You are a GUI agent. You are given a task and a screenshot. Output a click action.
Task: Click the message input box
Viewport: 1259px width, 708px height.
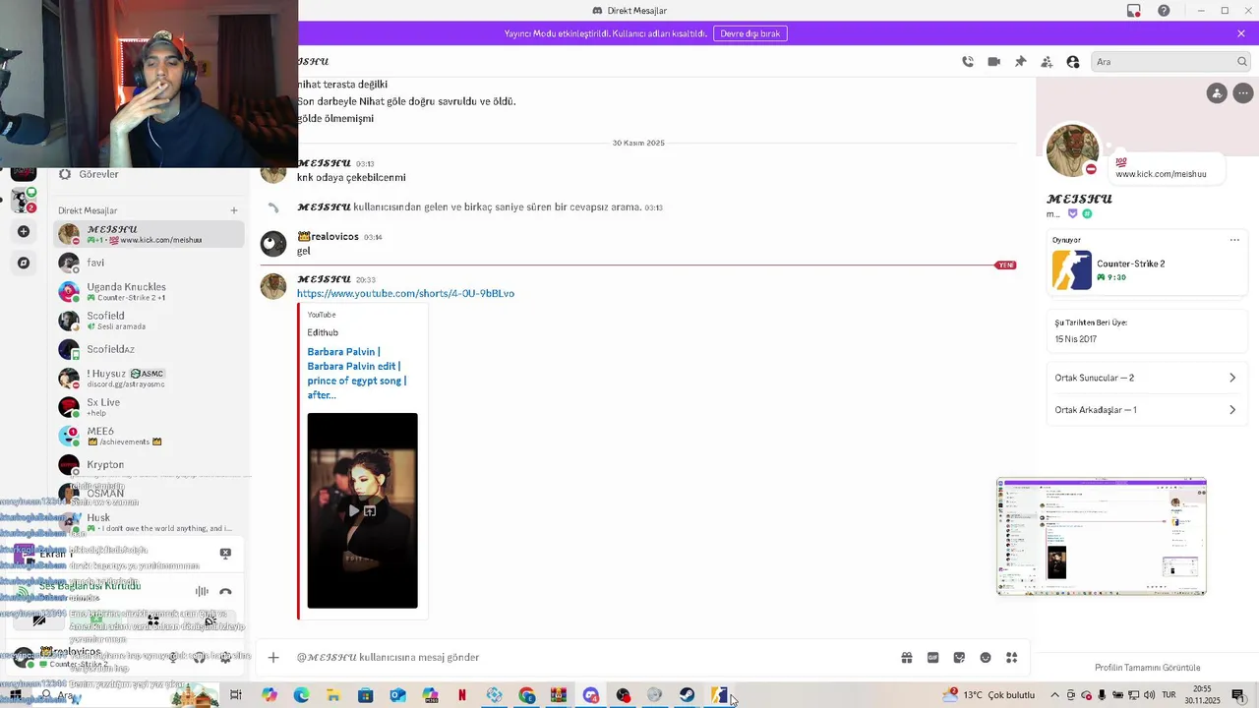590,658
